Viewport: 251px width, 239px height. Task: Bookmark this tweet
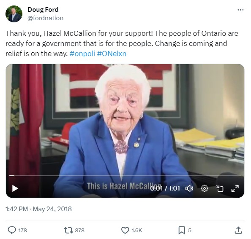[x=182, y=231]
